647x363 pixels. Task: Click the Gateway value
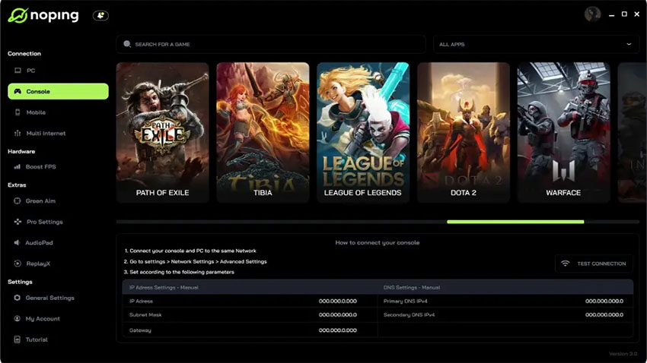coord(337,330)
